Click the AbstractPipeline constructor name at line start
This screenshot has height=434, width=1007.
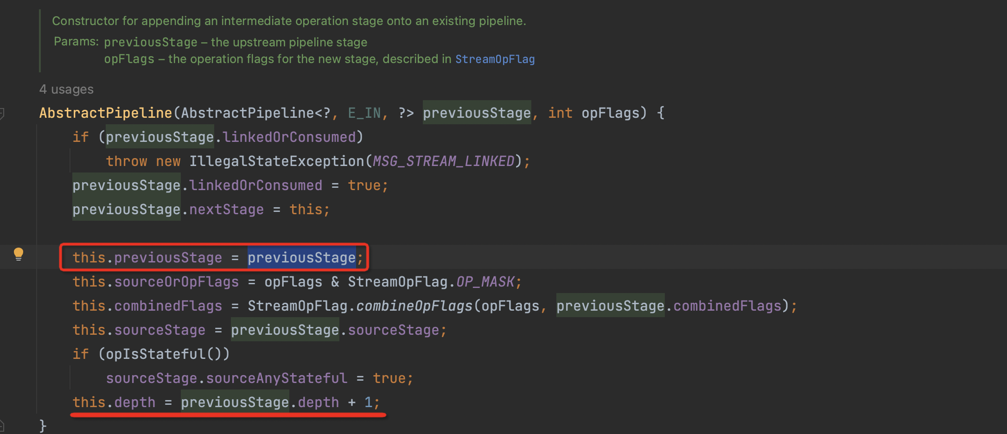coord(106,113)
